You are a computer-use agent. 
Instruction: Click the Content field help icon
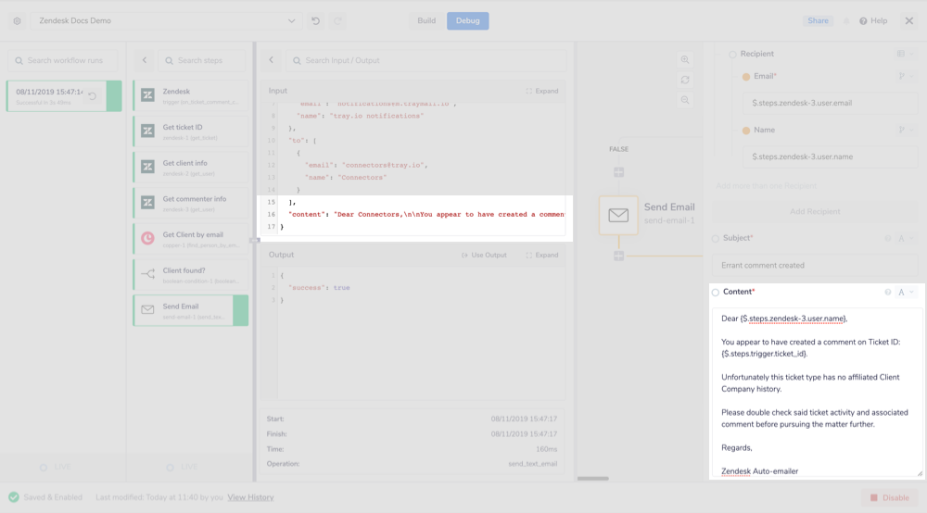point(887,293)
